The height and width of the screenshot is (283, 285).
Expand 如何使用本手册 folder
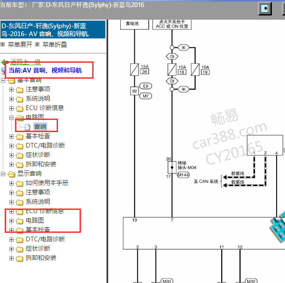[x=11, y=184]
